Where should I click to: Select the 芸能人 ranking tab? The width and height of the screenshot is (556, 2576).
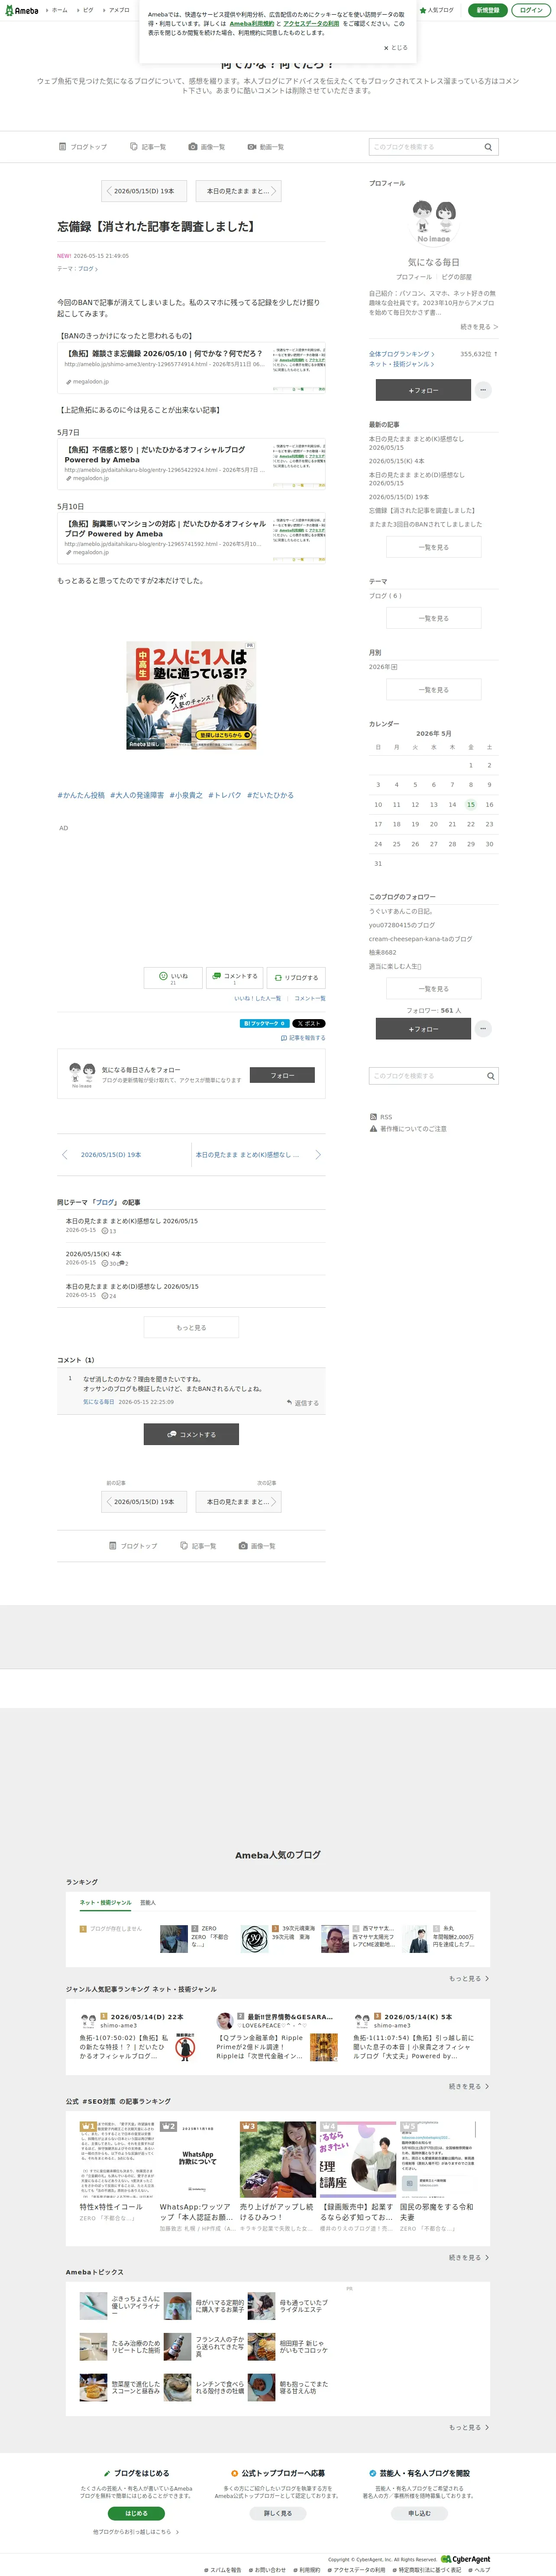pyautogui.click(x=148, y=1902)
